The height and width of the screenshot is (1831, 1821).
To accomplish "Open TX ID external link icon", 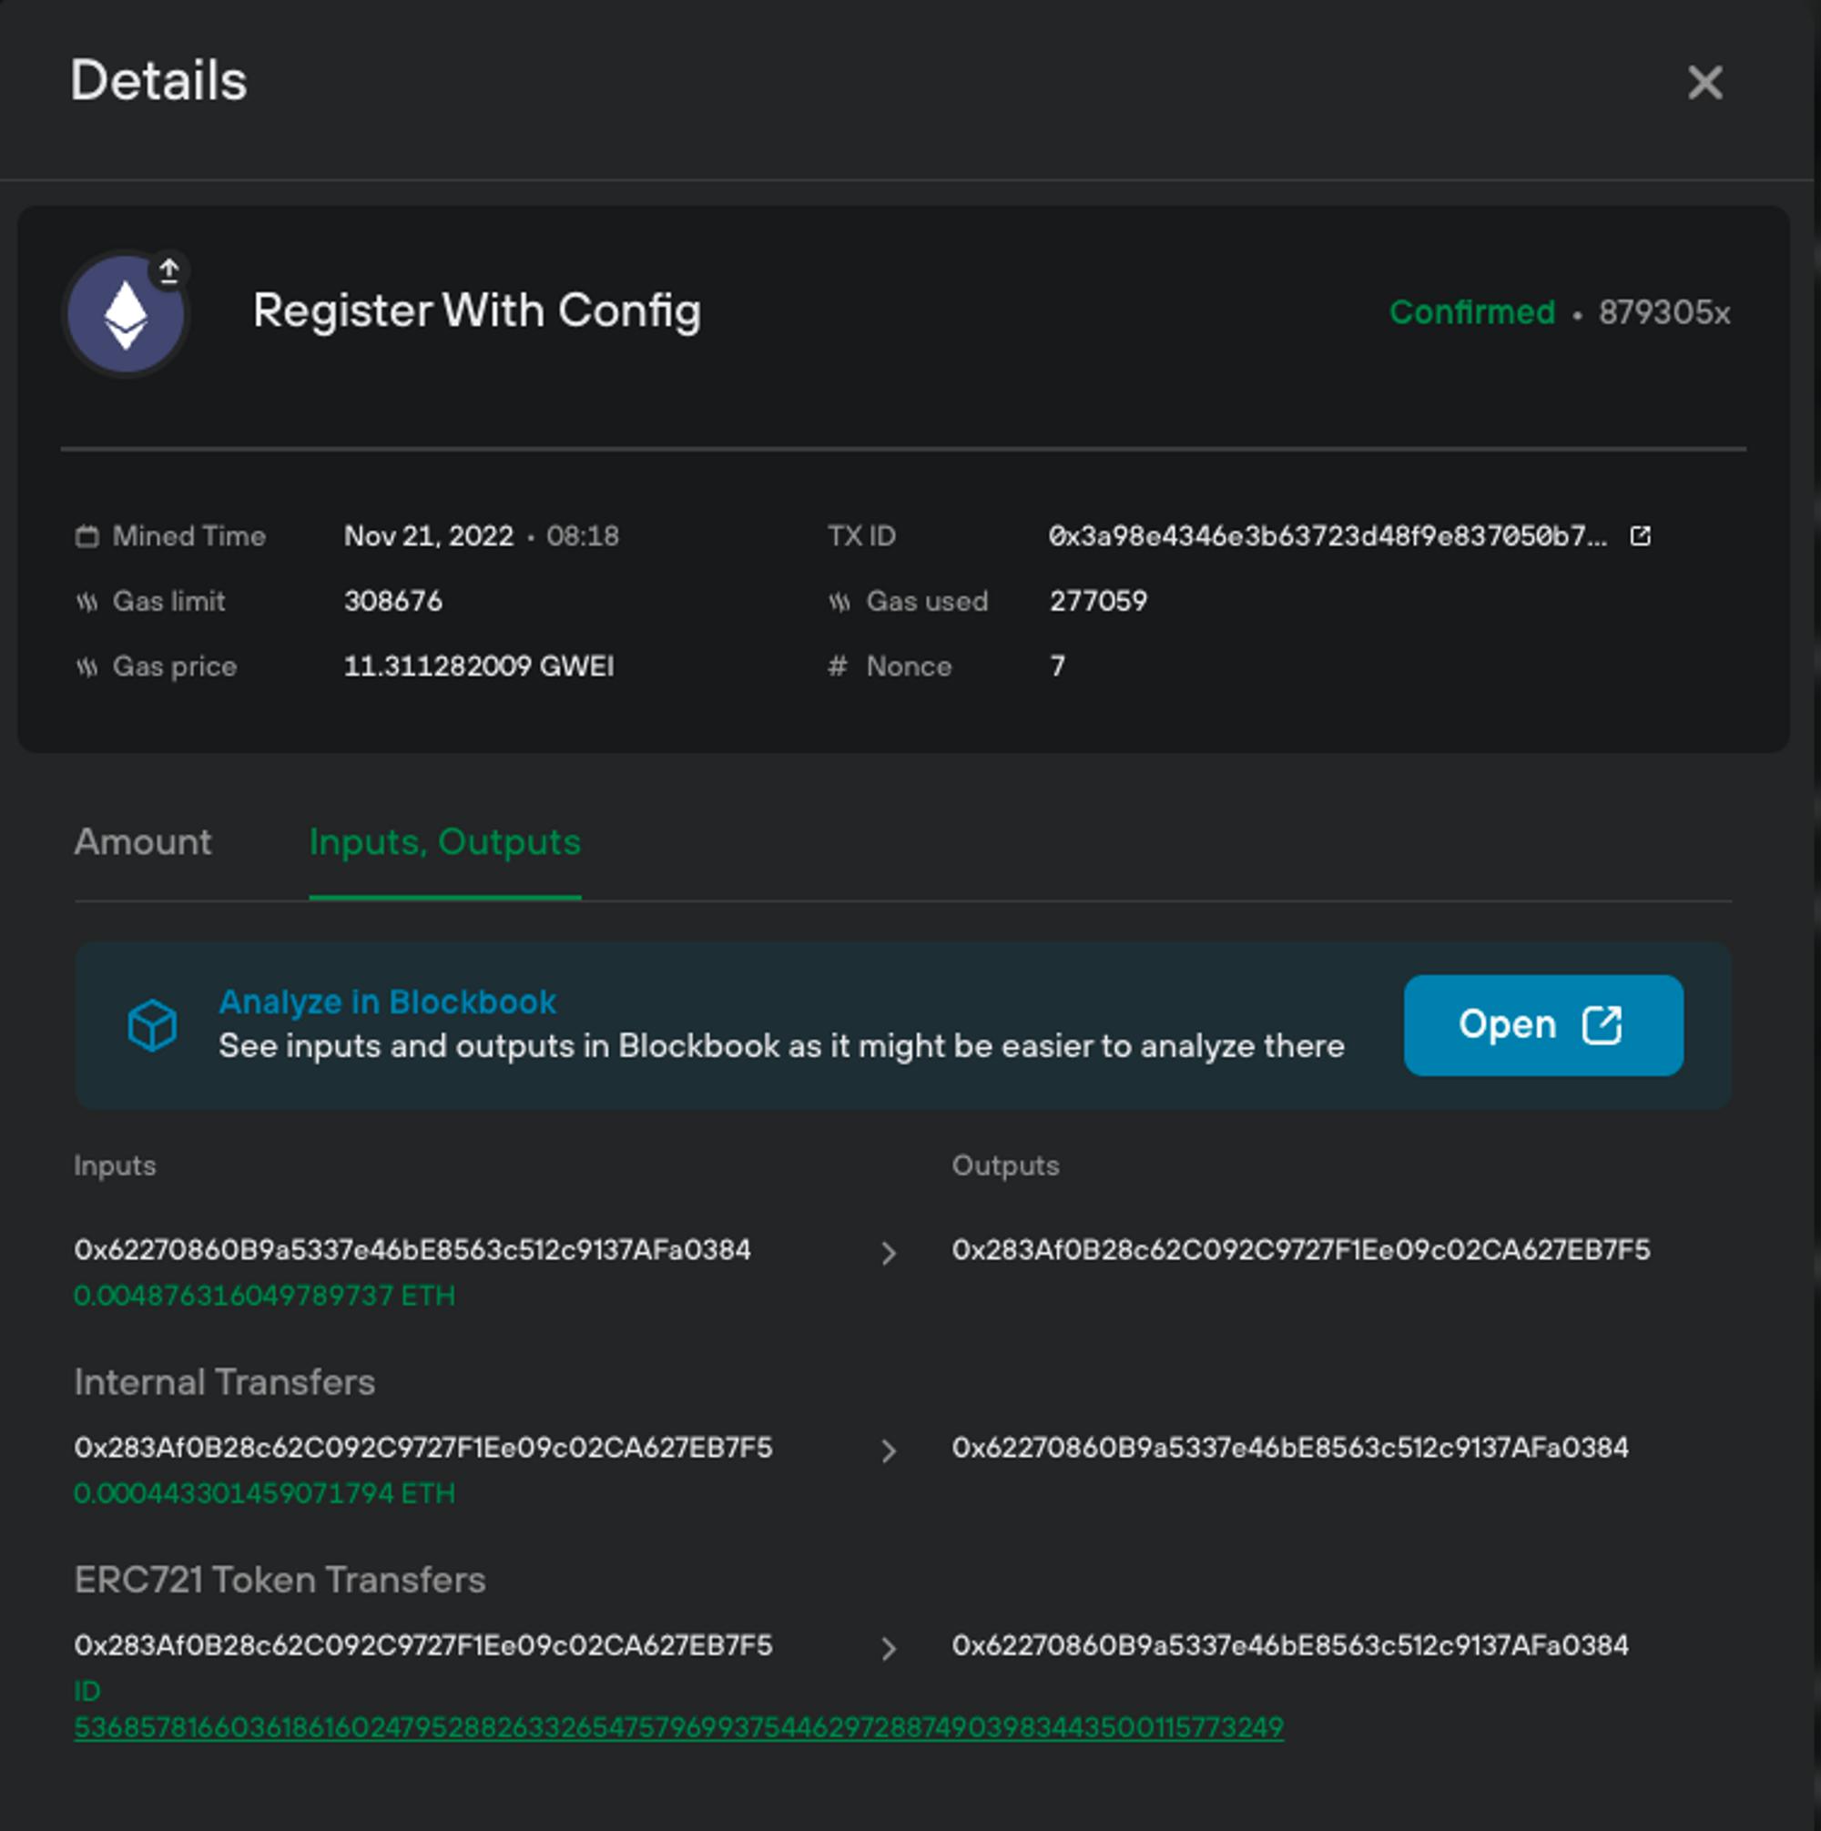I will (1640, 535).
